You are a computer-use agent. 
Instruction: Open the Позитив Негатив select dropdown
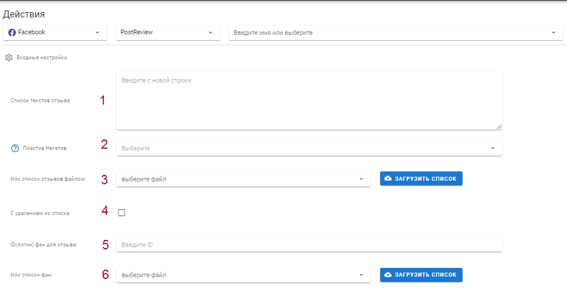[x=309, y=148]
